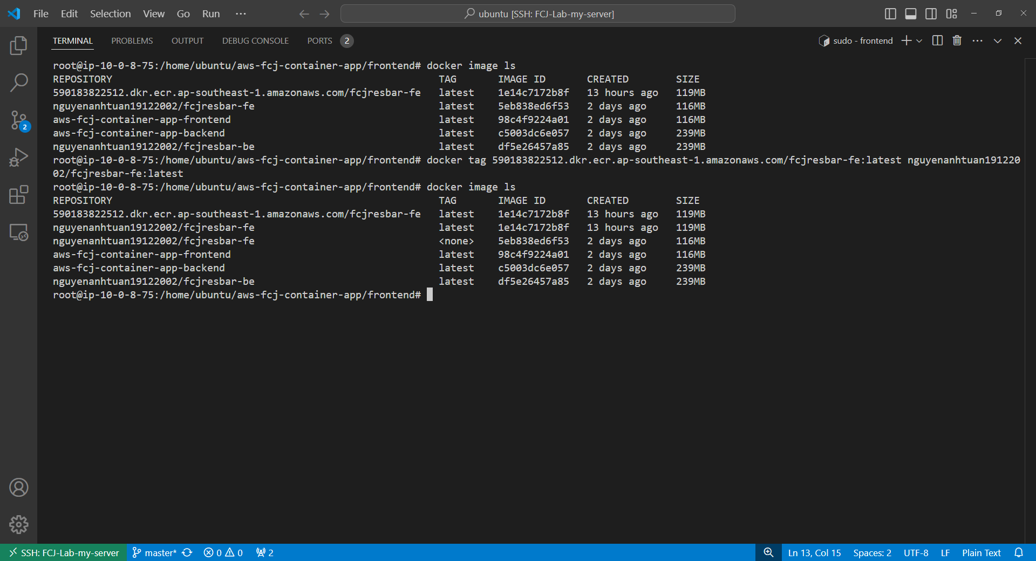Image resolution: width=1036 pixels, height=561 pixels.
Task: Click SSH: FCJ-Lab-my-server remote indicator
Action: coord(64,553)
